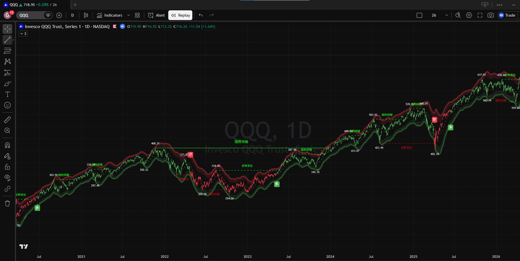Click the blue replay badge in legend
The height and width of the screenshot is (261, 520).
click(x=122, y=26)
